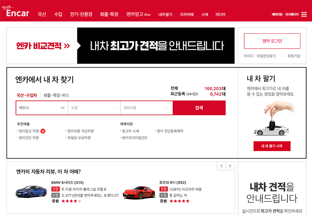Select the 국산·수입차 search tab
Screen dimensions: 312x216
coord(26,95)
